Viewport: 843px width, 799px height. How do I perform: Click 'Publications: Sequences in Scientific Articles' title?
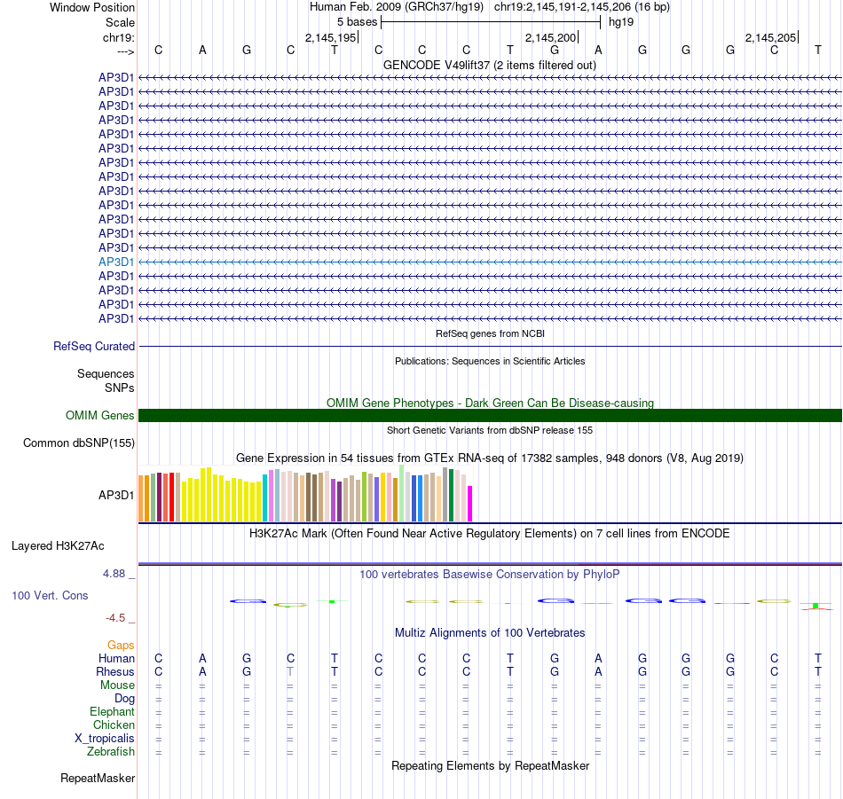pyautogui.click(x=490, y=361)
